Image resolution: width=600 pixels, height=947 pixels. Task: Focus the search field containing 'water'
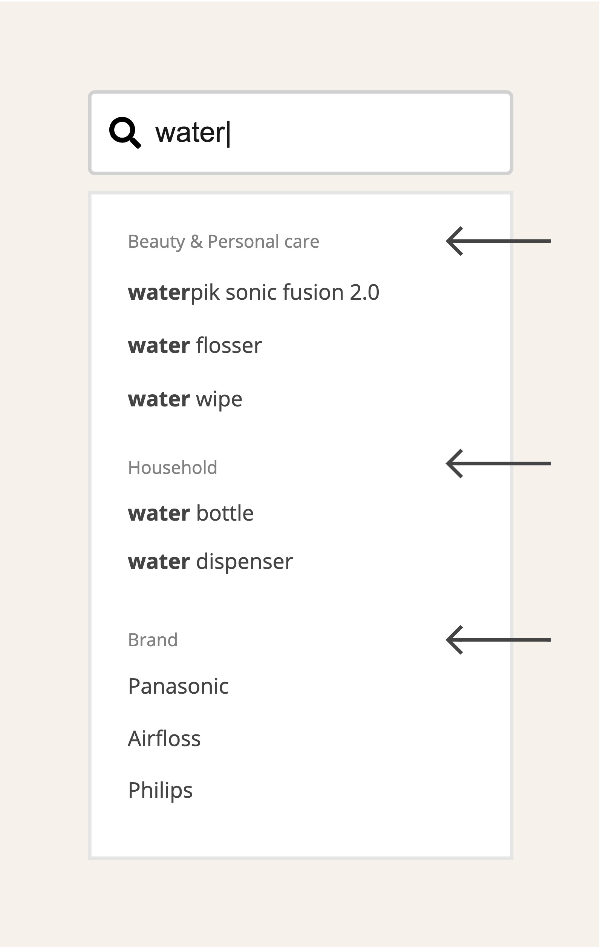coord(301,133)
